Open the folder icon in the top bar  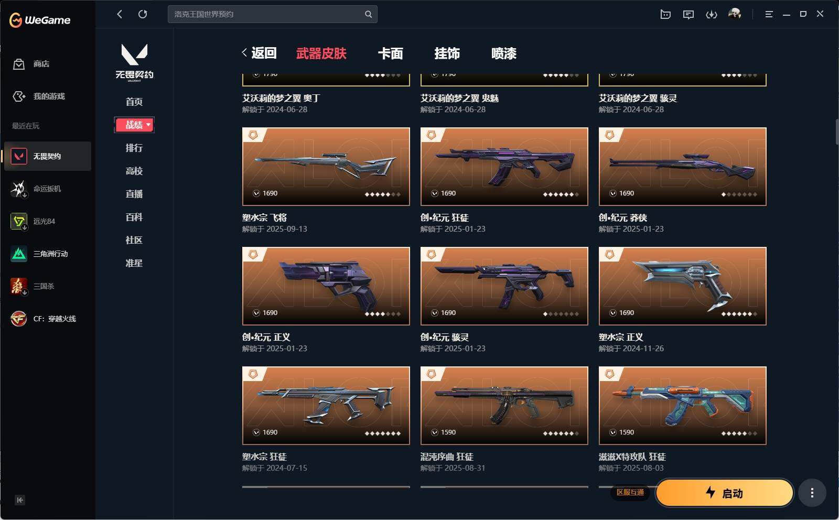[665, 15]
